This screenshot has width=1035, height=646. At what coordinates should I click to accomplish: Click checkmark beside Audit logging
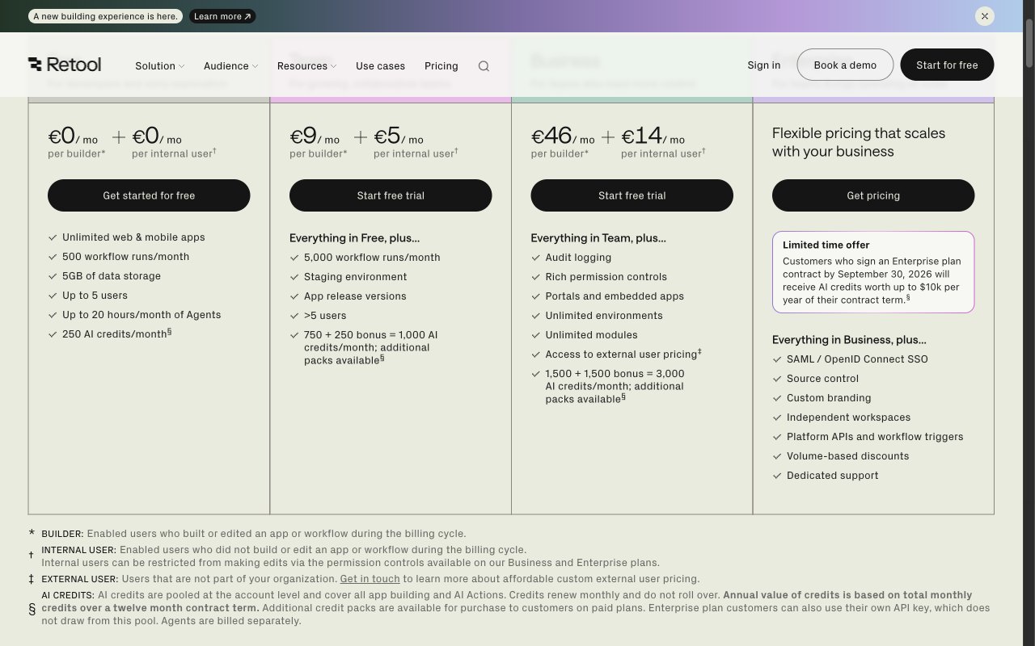(x=535, y=258)
